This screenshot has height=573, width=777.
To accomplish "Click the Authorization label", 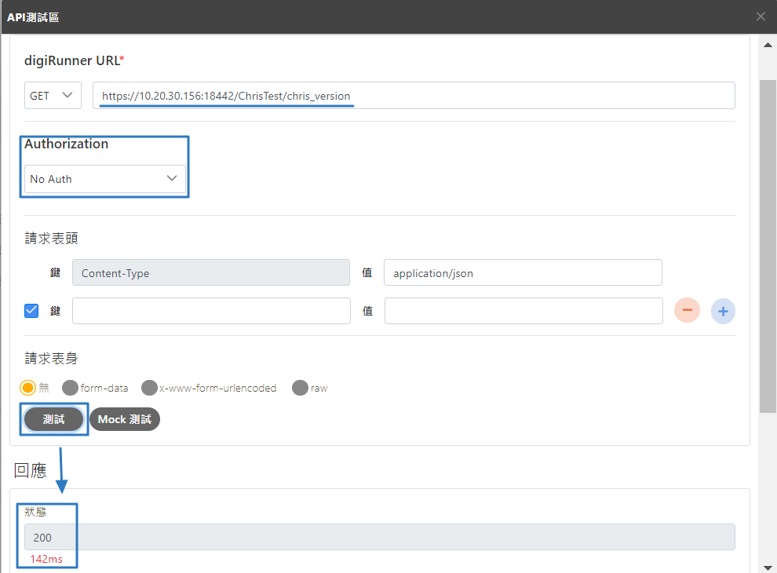I will 67,144.
